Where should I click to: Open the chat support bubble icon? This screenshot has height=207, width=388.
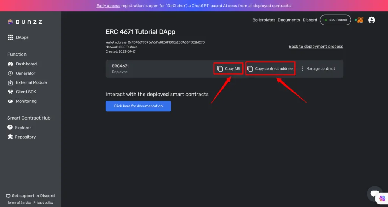click(374, 193)
